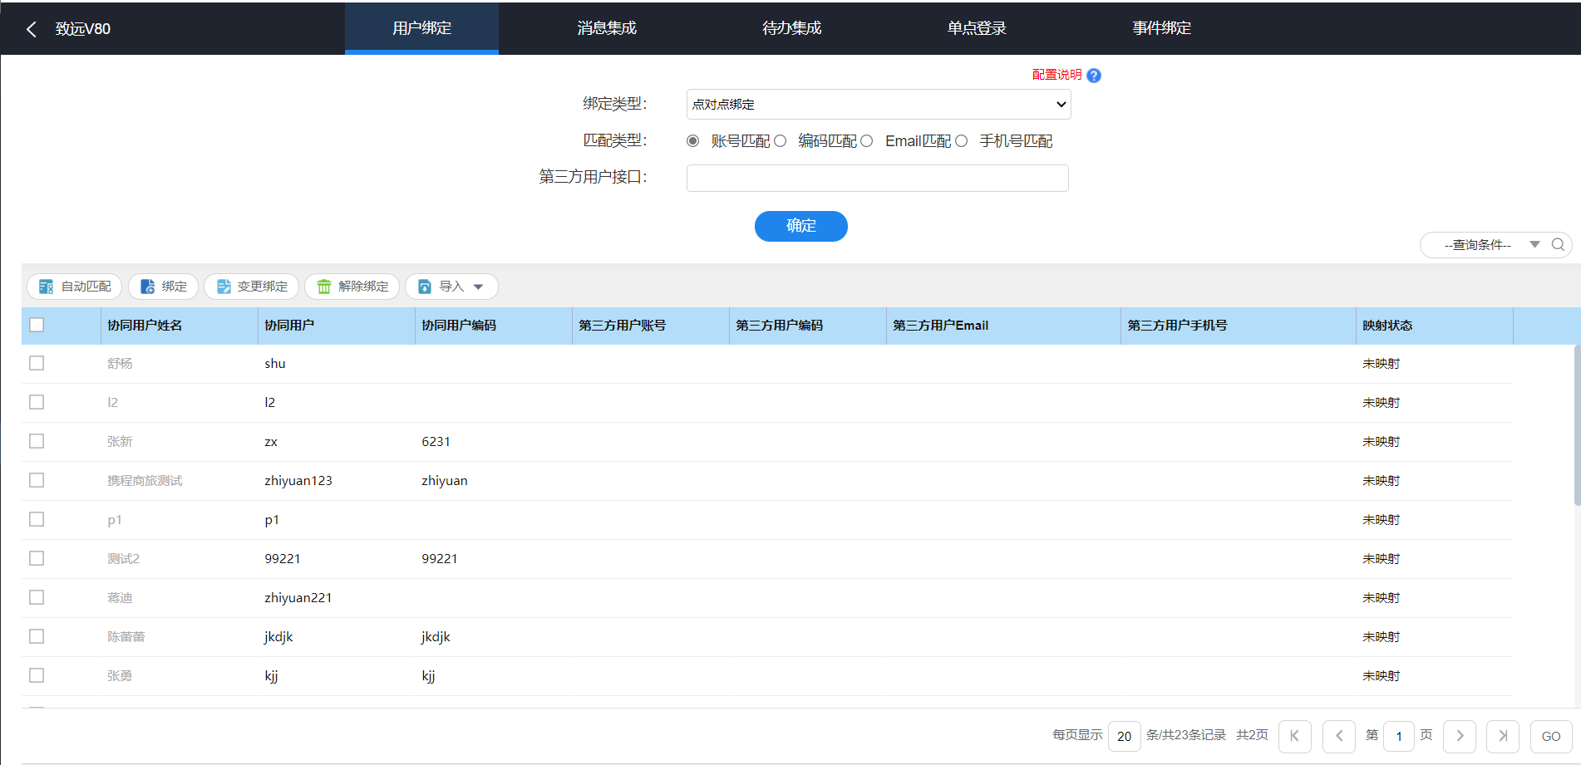This screenshot has height=765, width=1581.
Task: Go to the last page arrow
Action: click(1502, 736)
